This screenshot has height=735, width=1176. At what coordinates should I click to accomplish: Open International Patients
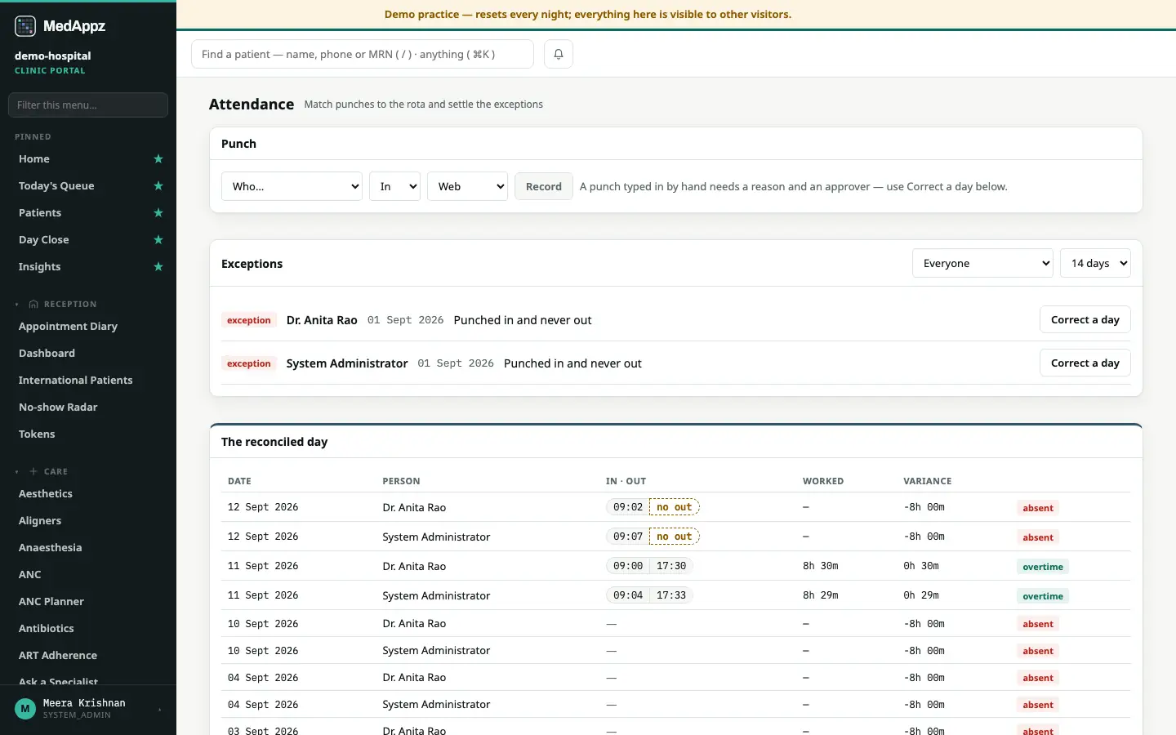click(76, 381)
